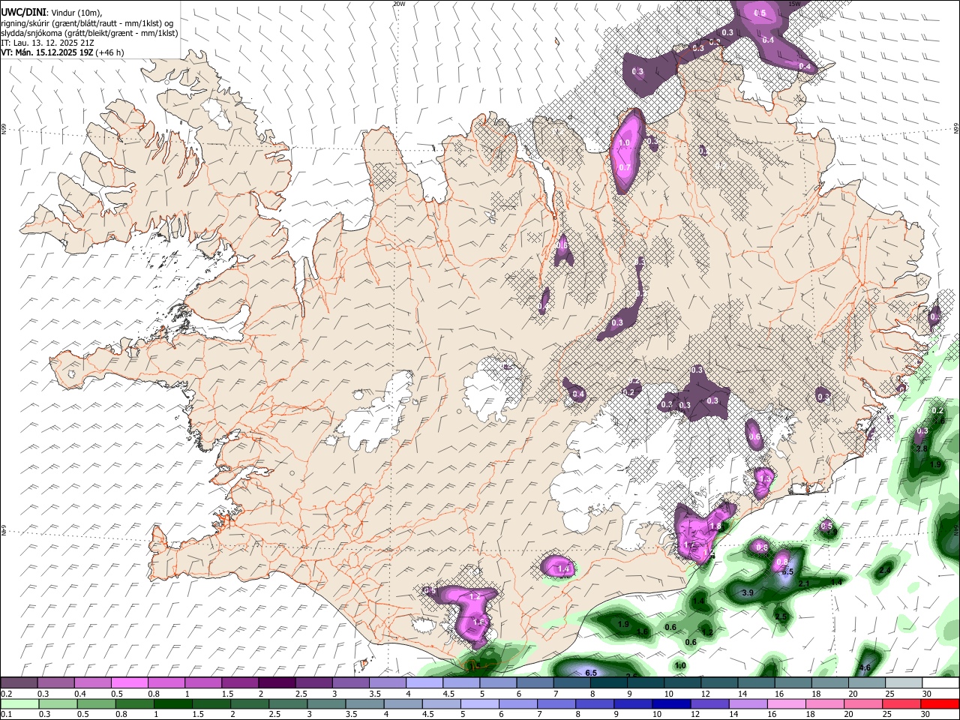The height and width of the screenshot is (720, 960).
Task: Click the '15W' longitude label at top
Action: pyautogui.click(x=795, y=4)
